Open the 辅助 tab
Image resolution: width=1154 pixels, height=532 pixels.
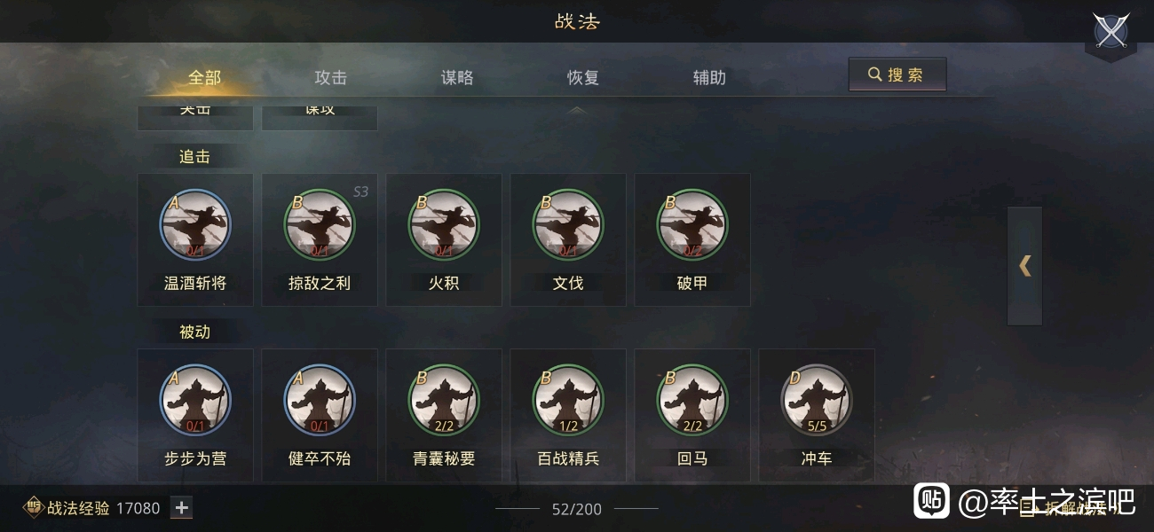pyautogui.click(x=709, y=77)
